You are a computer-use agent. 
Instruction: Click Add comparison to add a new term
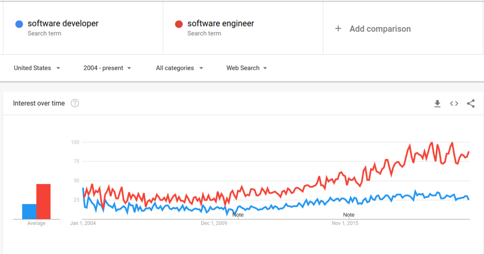[380, 29]
